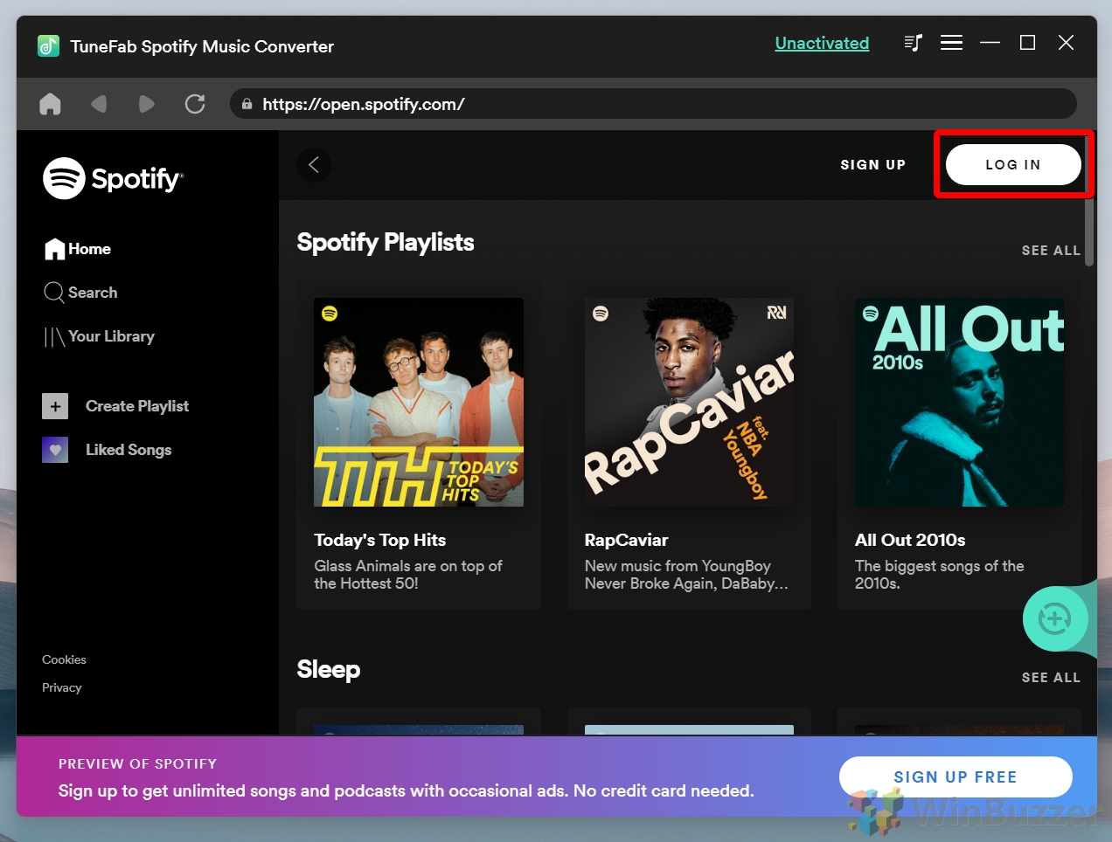The height and width of the screenshot is (842, 1112).
Task: Navigate back with the left arrow toolbar icon
Action: (x=99, y=104)
